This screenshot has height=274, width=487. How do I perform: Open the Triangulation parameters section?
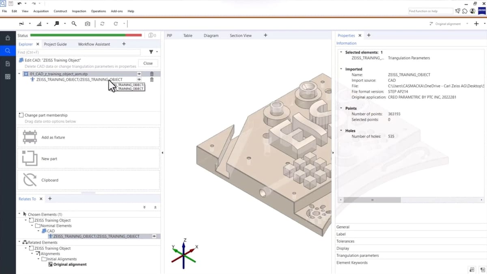click(358, 255)
